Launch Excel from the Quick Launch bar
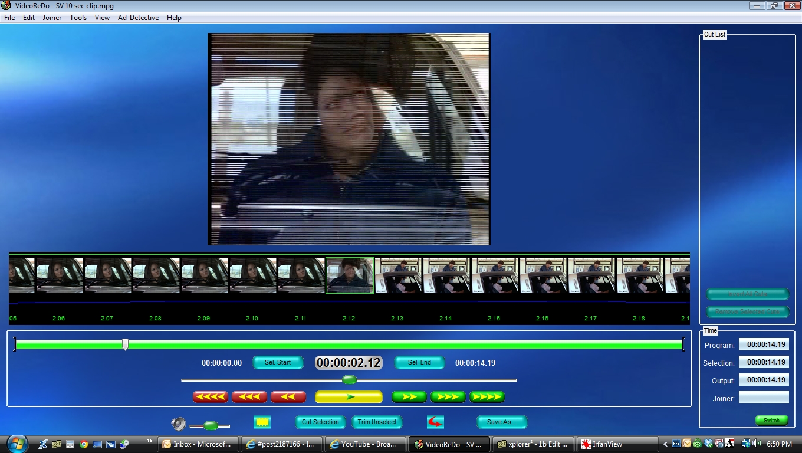802x453 pixels. click(43, 444)
